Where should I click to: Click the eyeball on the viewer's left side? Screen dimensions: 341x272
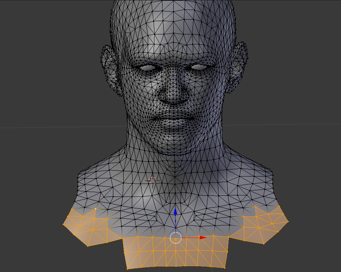point(147,68)
